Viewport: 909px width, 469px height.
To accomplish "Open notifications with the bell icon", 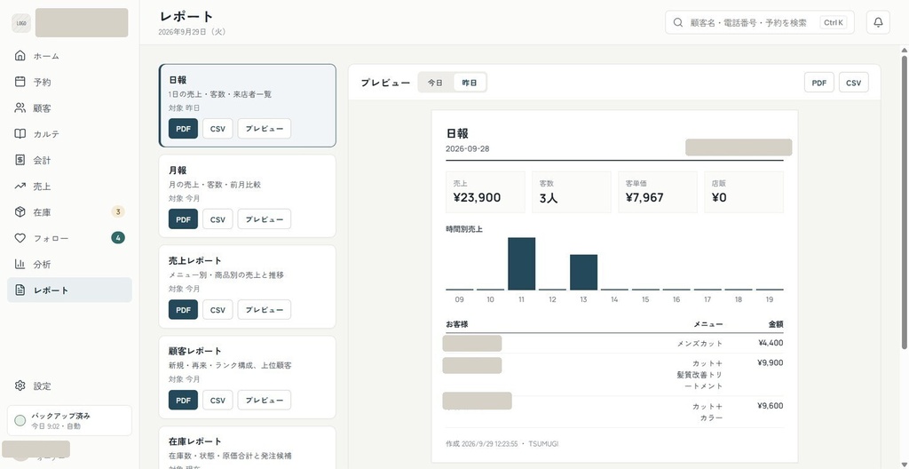I will tap(878, 22).
